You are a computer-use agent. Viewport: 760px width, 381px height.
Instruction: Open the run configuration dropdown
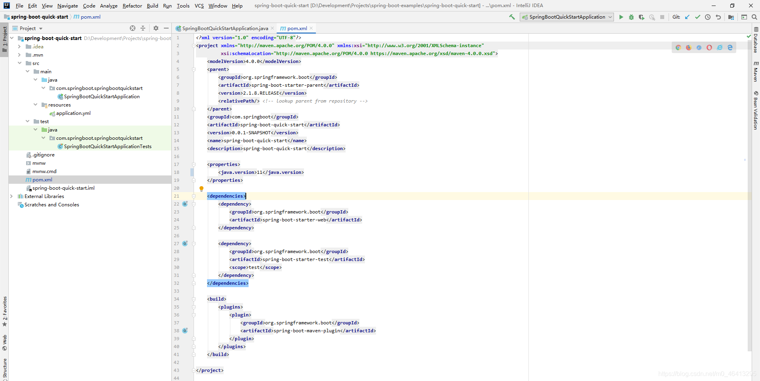tap(567, 17)
